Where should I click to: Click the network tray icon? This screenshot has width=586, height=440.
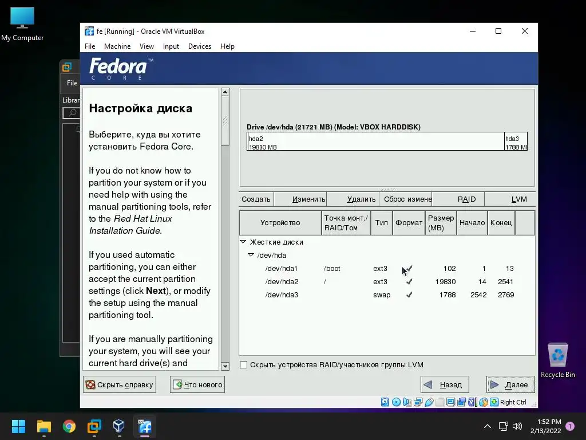point(503,426)
